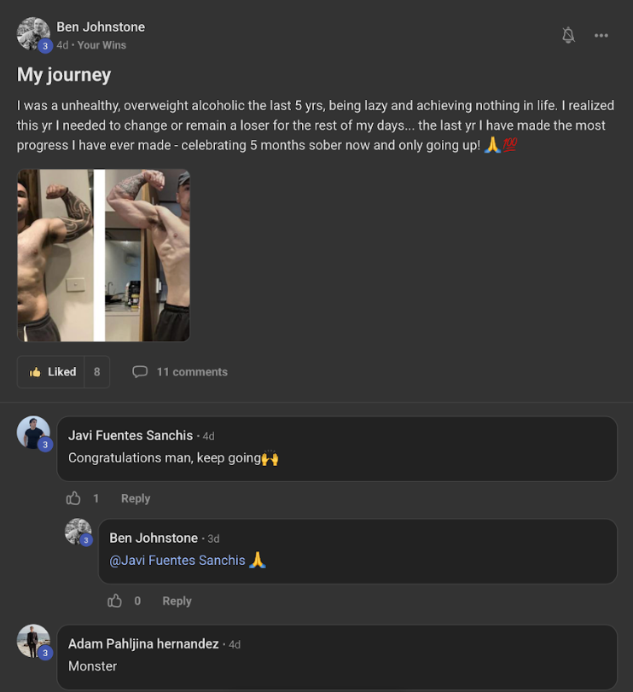633x692 pixels.
Task: Like Javi Fuentes Sanchis's comment
Action: point(73,498)
